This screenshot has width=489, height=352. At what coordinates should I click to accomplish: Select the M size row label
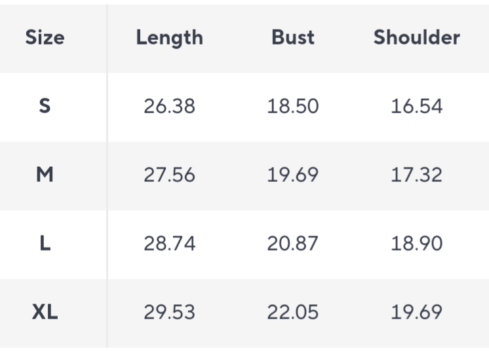pos(44,175)
